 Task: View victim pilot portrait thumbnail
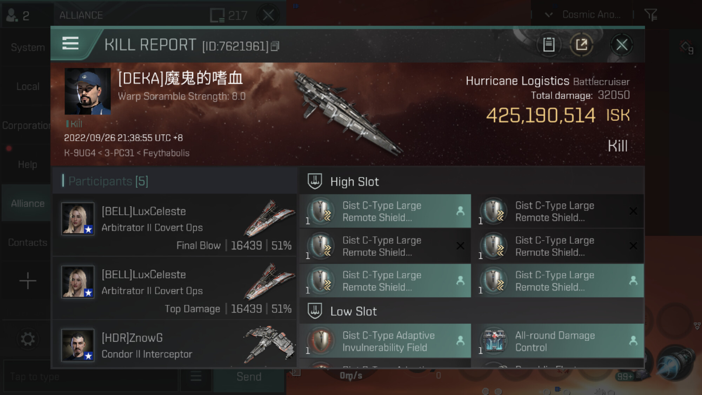88,91
